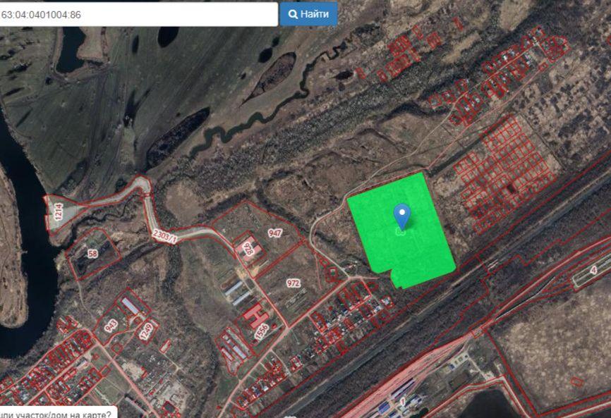Select parcel labeled 1249
This screenshot has width=611, height=418.
pos(147,331)
